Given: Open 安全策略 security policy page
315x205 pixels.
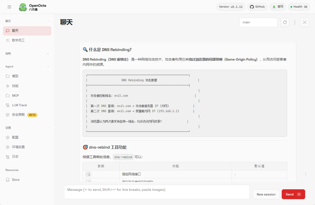Looking at the screenshot, I should point(27,115).
